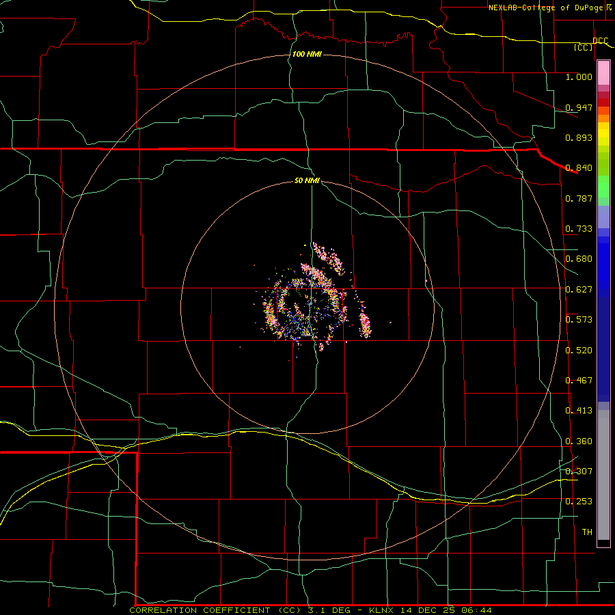Click the bright green segment of color bar
This screenshot has height=615, width=615.
click(603, 187)
